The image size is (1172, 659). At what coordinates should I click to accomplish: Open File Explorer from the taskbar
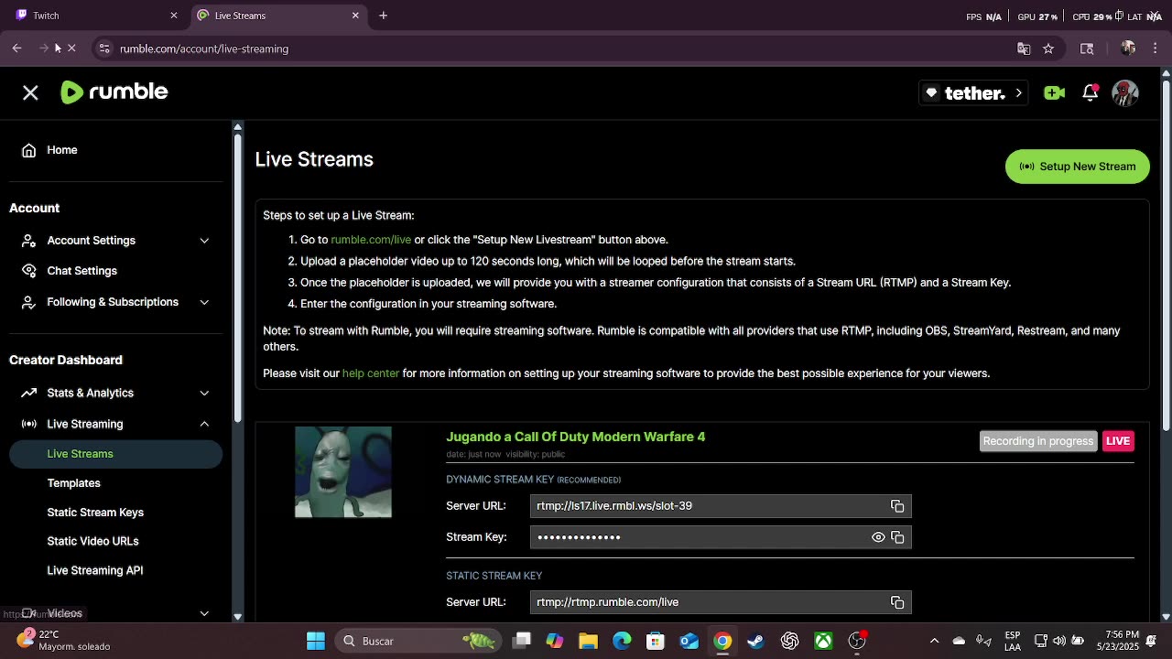[x=588, y=641]
